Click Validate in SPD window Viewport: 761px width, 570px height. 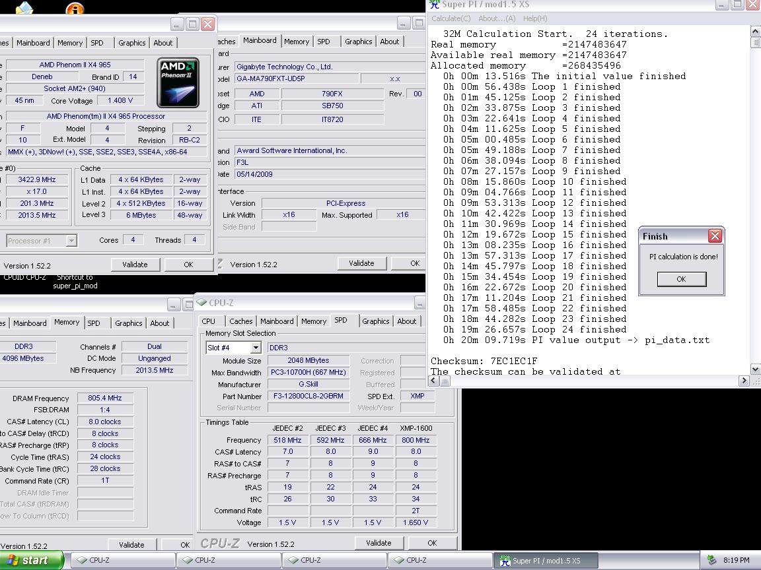point(379,543)
